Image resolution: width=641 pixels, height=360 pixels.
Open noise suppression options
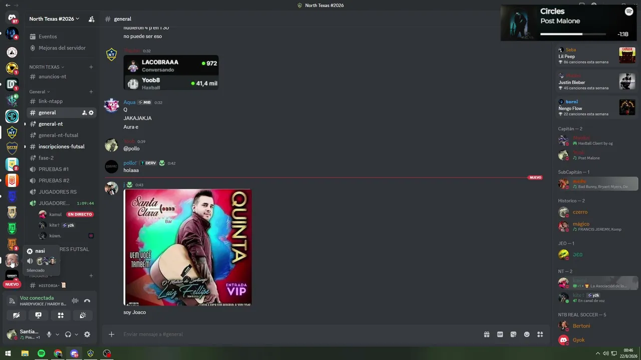(x=75, y=301)
